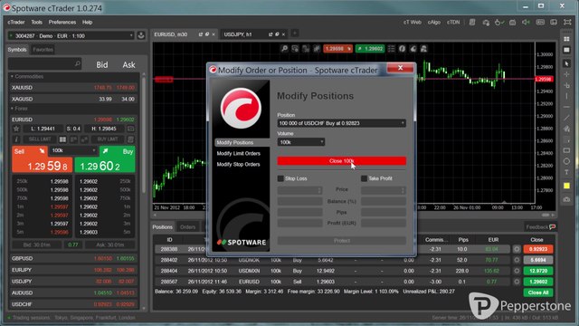Open the cTrader menu
This screenshot has height=326, width=579.
(16, 22)
